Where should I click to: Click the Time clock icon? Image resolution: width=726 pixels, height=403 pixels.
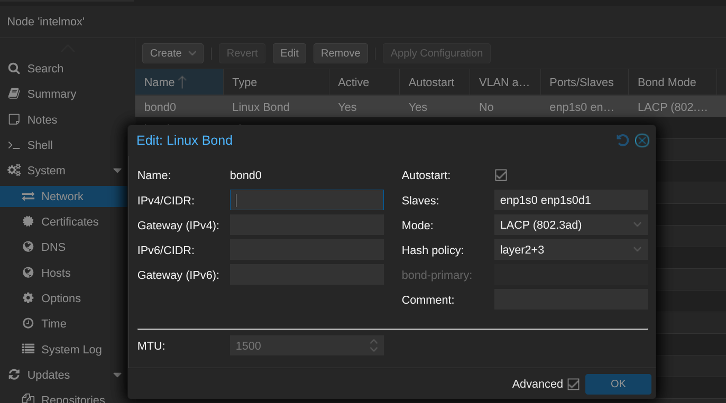[x=28, y=324]
